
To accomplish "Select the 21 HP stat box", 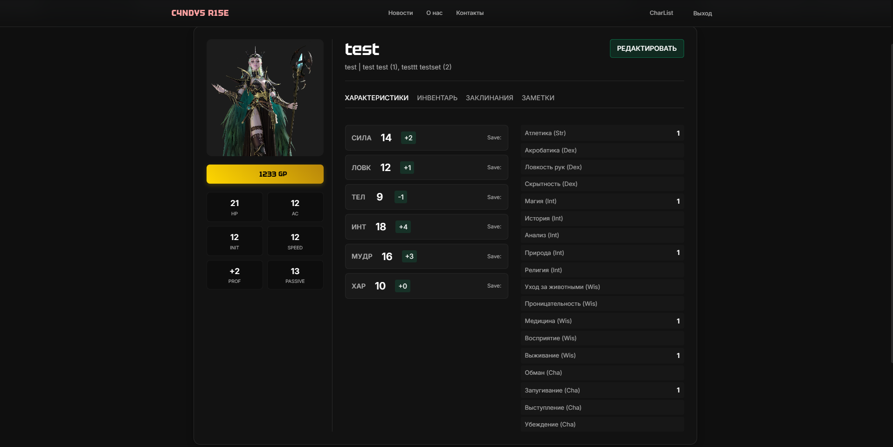I will point(235,207).
